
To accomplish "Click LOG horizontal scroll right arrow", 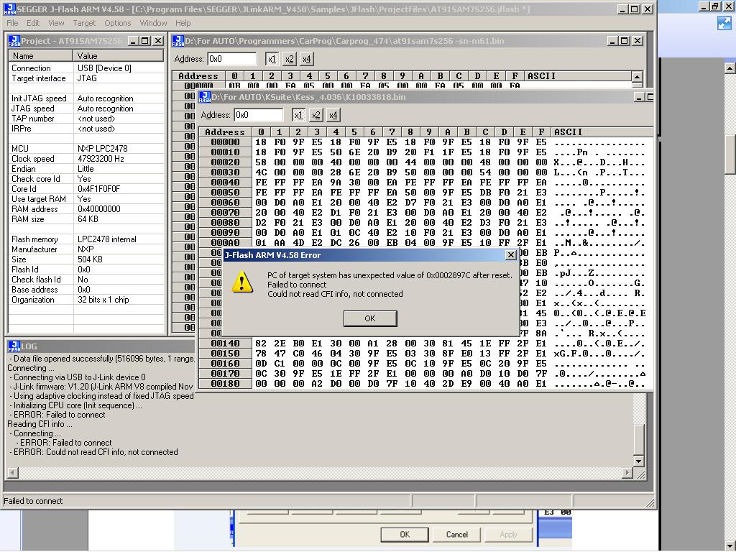I will pos(627,473).
